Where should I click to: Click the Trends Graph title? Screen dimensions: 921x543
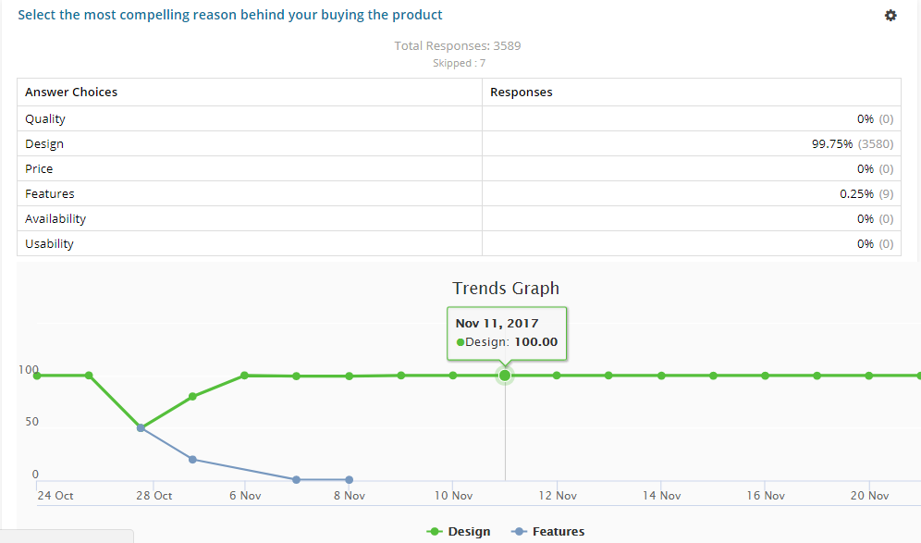(506, 288)
